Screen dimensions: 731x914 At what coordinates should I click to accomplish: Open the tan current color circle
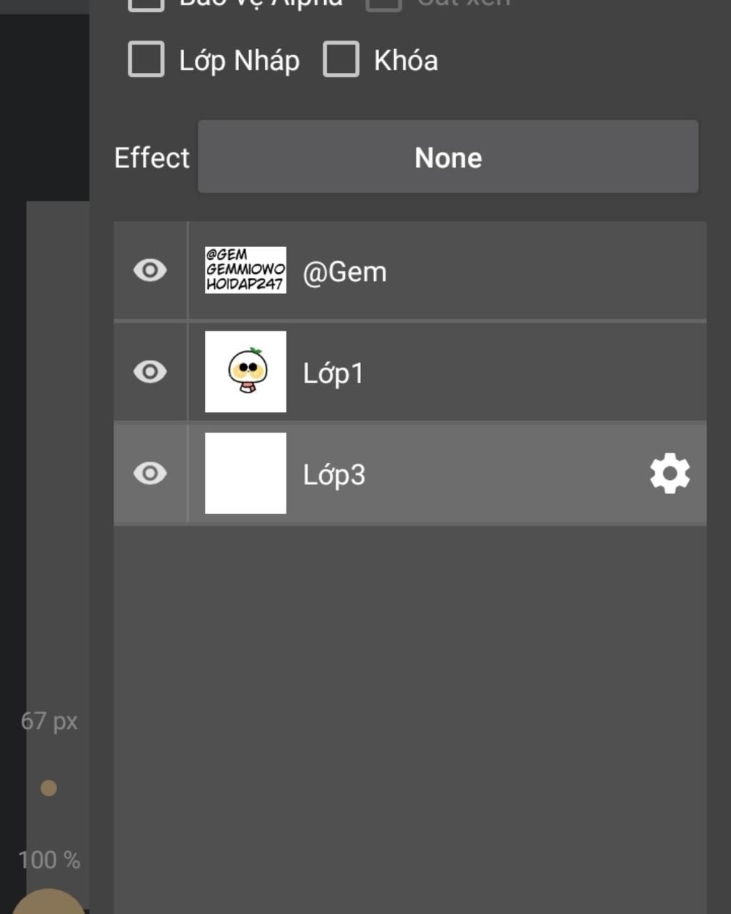click(49, 901)
